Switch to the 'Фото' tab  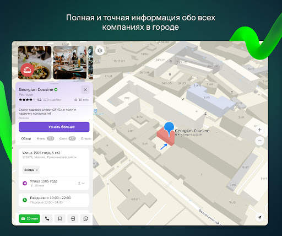pos(67,138)
